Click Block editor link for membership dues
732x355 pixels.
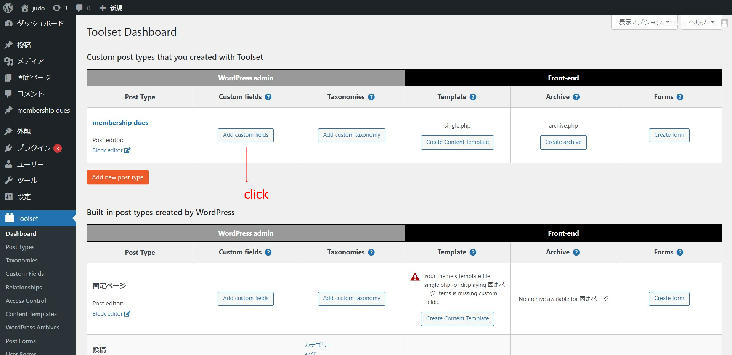[x=111, y=150]
